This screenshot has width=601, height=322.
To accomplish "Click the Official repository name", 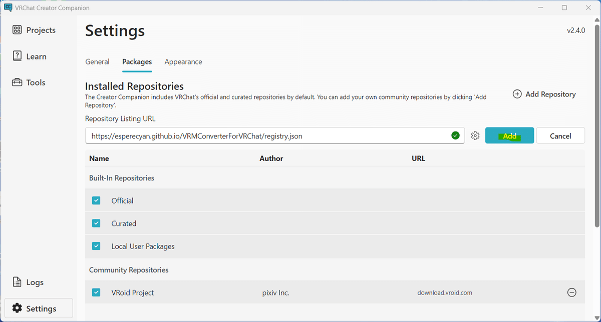I will click(122, 200).
